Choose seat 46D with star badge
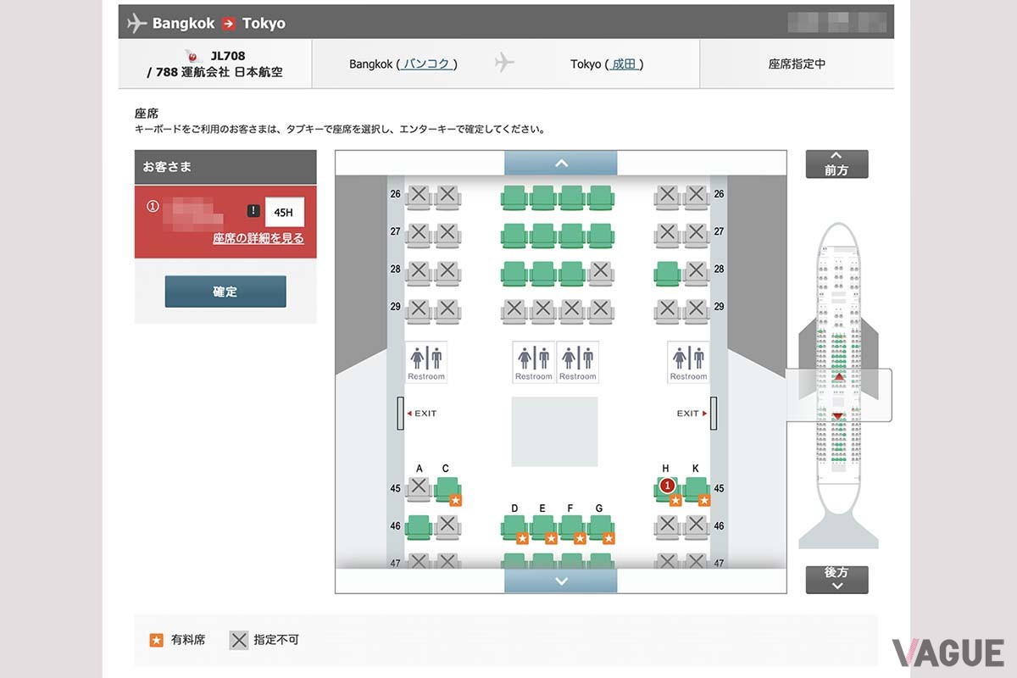The height and width of the screenshot is (678, 1017). [515, 529]
